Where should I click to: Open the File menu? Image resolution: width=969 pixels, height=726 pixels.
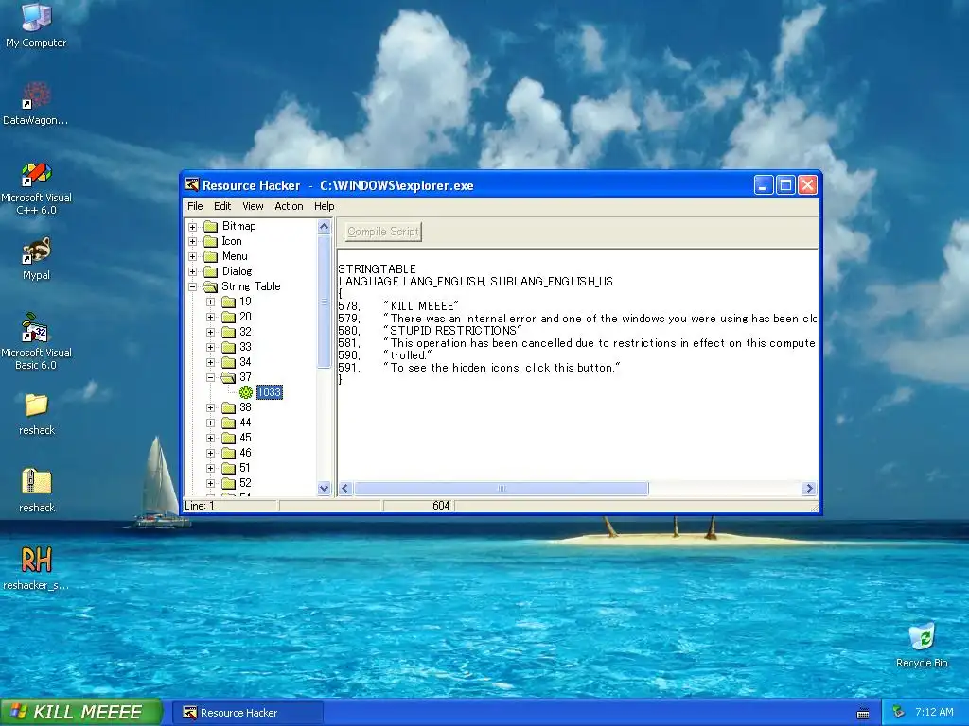(195, 206)
